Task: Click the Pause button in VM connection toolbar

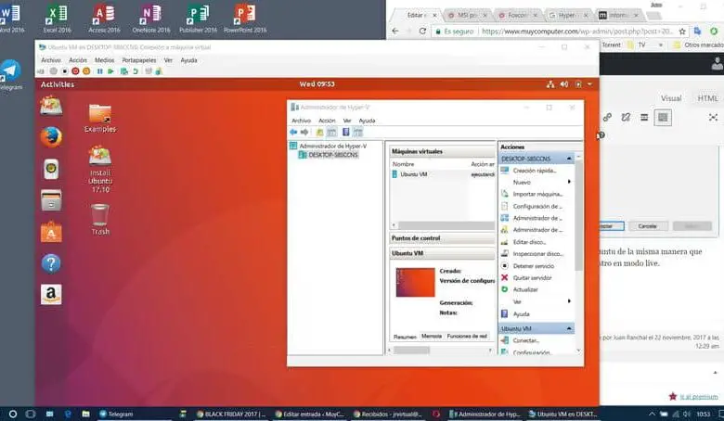Action: coord(99,71)
